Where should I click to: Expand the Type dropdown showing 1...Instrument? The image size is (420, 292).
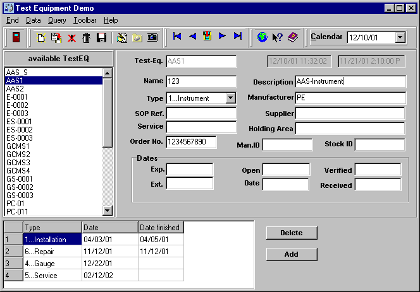231,98
